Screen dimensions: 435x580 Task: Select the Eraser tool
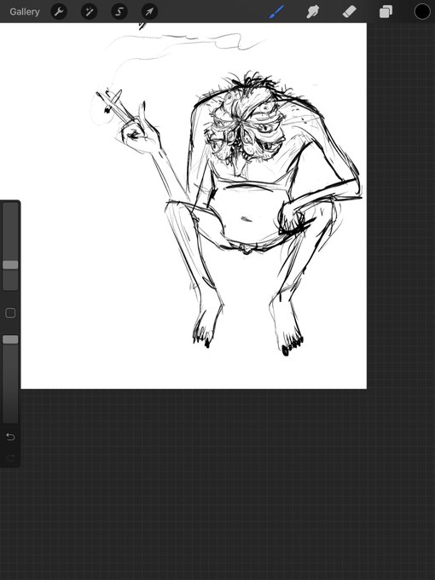[x=349, y=12]
